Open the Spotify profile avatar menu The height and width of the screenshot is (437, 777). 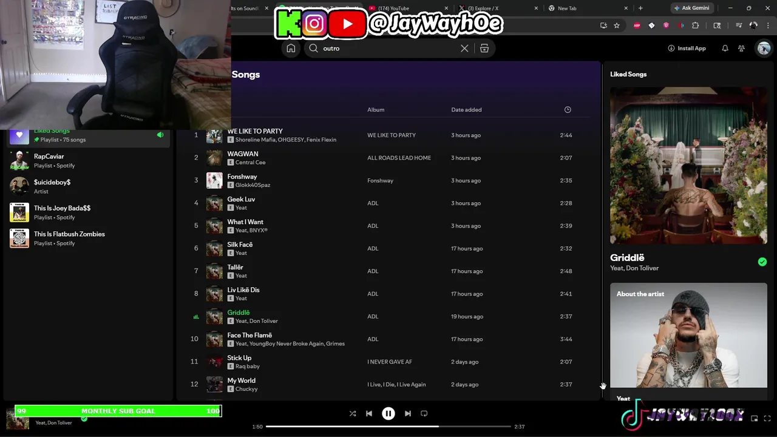click(764, 49)
